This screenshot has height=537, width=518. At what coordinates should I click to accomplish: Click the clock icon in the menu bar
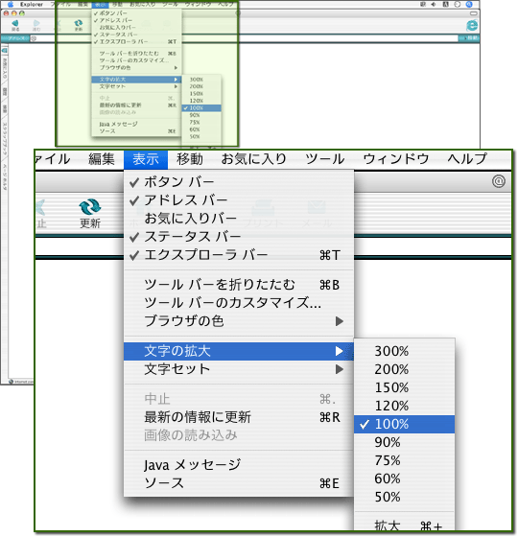[x=458, y=4]
